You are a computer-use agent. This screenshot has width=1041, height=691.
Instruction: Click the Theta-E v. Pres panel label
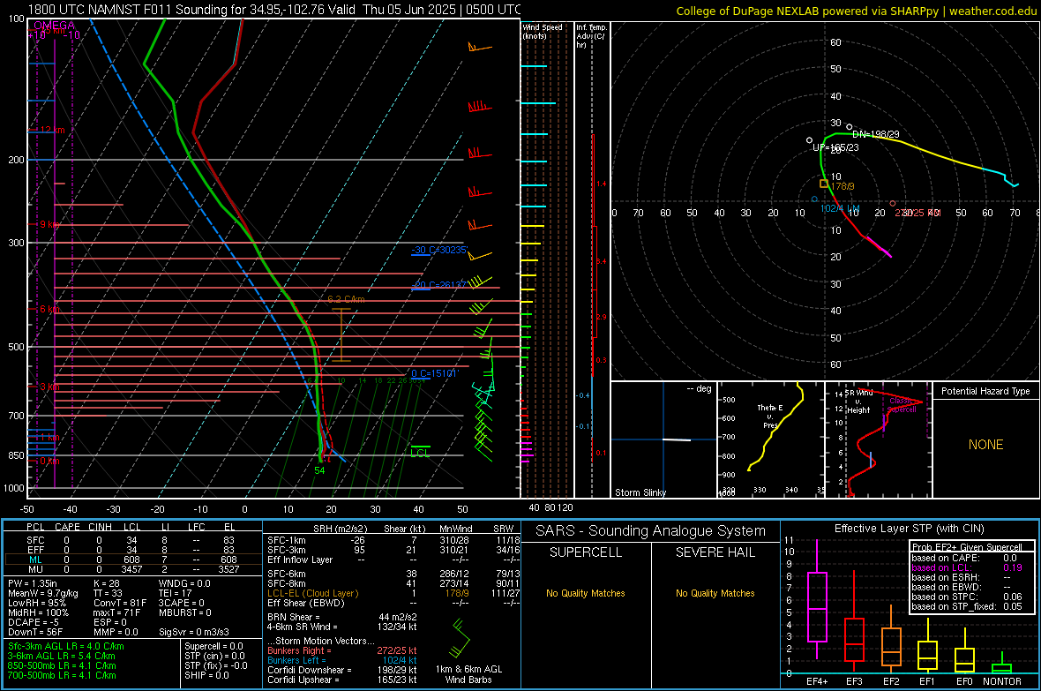click(x=770, y=417)
